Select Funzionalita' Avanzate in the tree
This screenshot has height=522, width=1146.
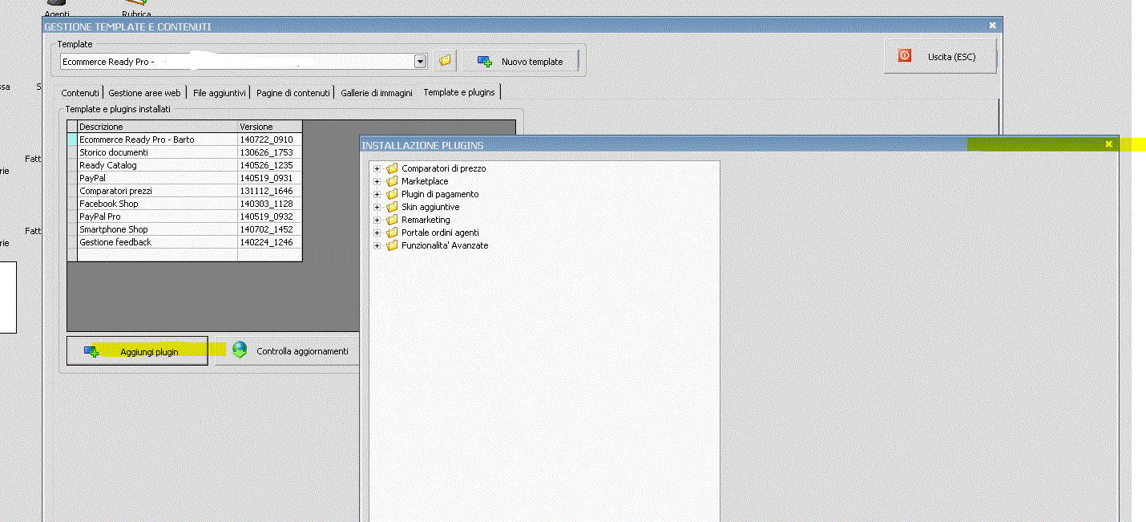tap(445, 245)
